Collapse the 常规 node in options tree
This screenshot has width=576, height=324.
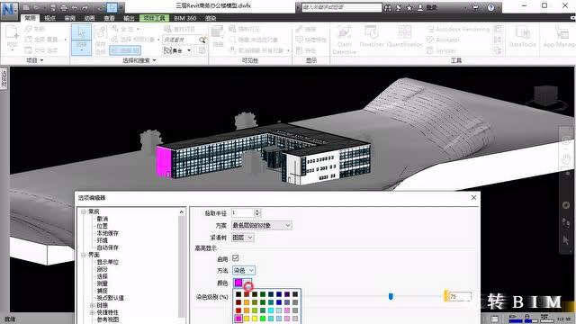tap(84, 211)
